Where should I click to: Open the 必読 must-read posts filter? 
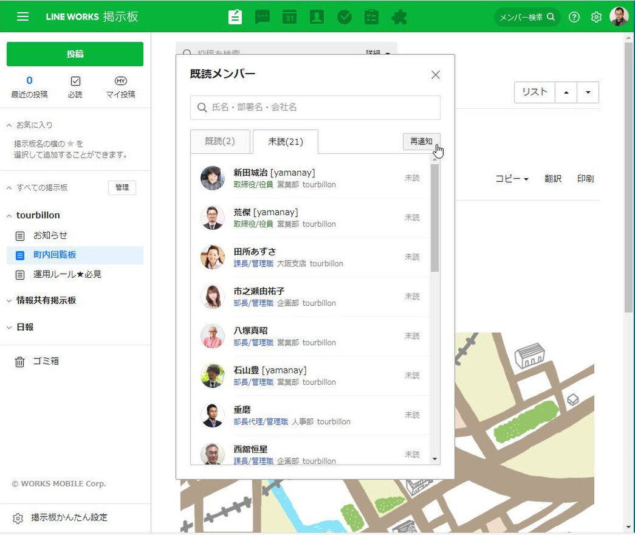click(75, 87)
